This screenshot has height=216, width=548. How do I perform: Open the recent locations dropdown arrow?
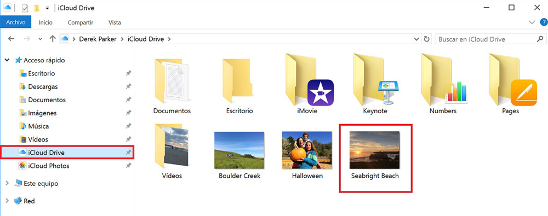[40, 39]
